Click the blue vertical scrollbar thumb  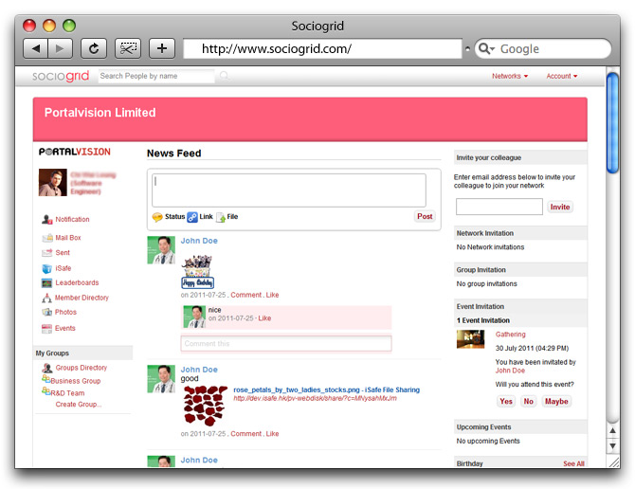click(x=612, y=122)
